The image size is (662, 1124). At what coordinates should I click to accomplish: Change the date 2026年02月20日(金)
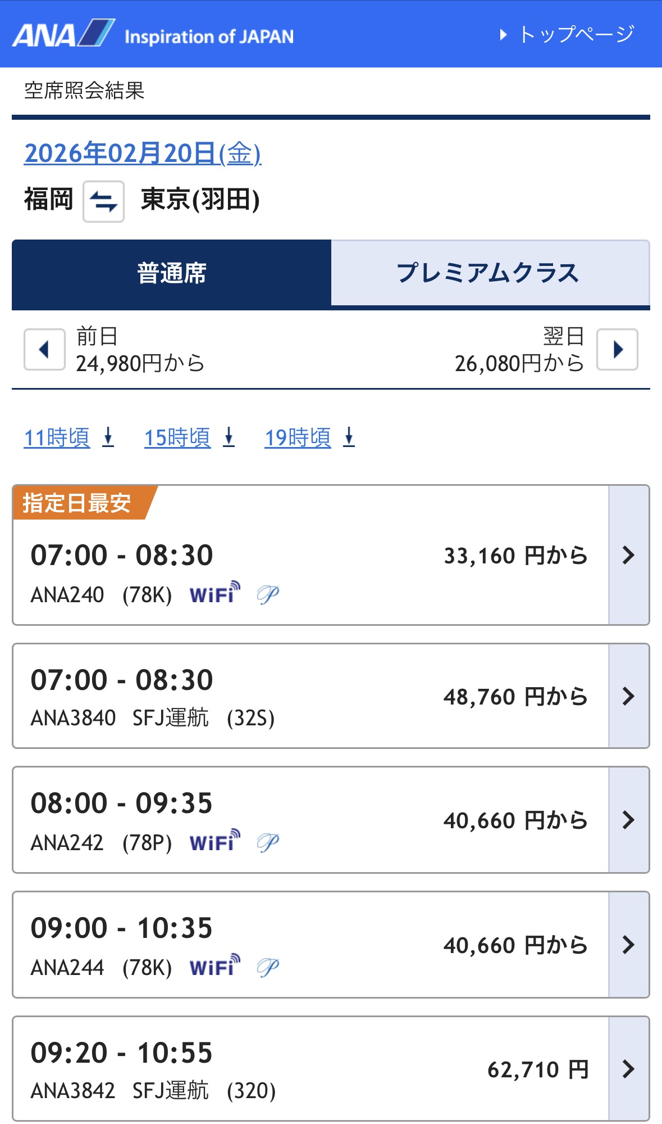(143, 154)
